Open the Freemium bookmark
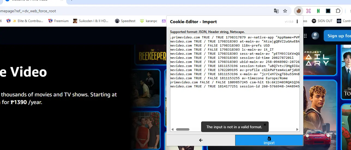Image resolution: width=351 pixels, height=150 pixels. coord(58,21)
